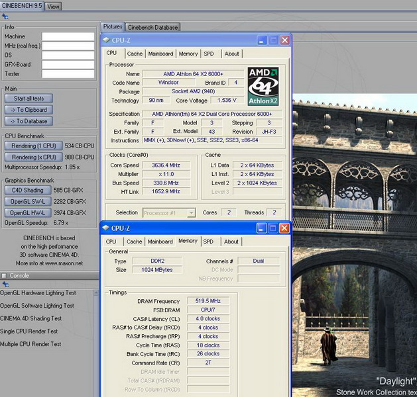Click the To Database button
The height and width of the screenshot is (397, 417).
[x=29, y=121]
